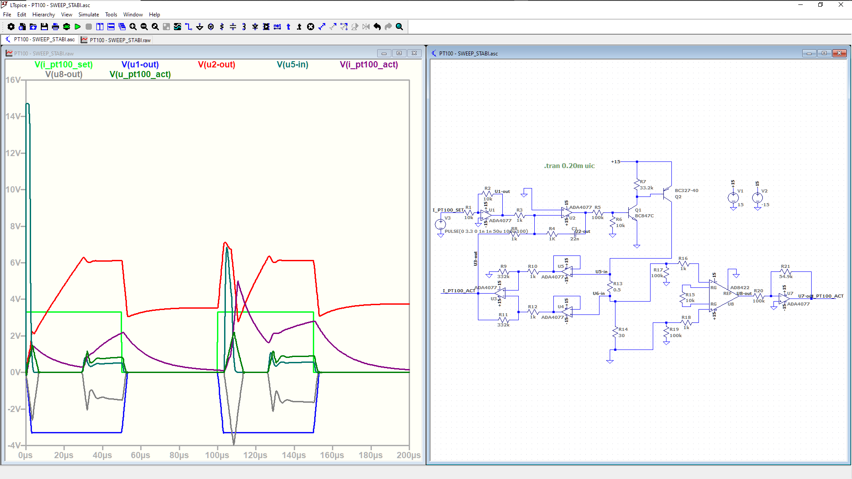Open the Hierarchy menu
The height and width of the screenshot is (479, 852).
[x=43, y=15]
